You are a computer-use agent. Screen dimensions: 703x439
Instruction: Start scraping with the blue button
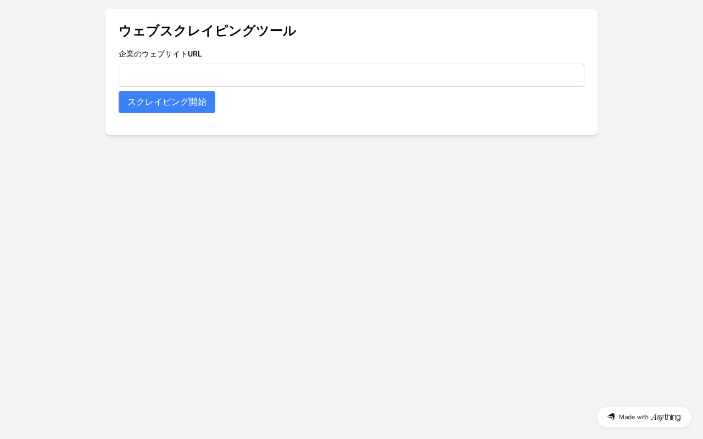(x=167, y=102)
